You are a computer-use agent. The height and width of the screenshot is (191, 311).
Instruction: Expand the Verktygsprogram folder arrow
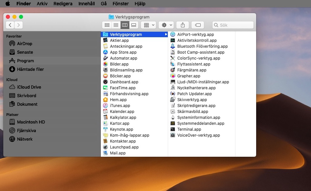[x=166, y=35]
